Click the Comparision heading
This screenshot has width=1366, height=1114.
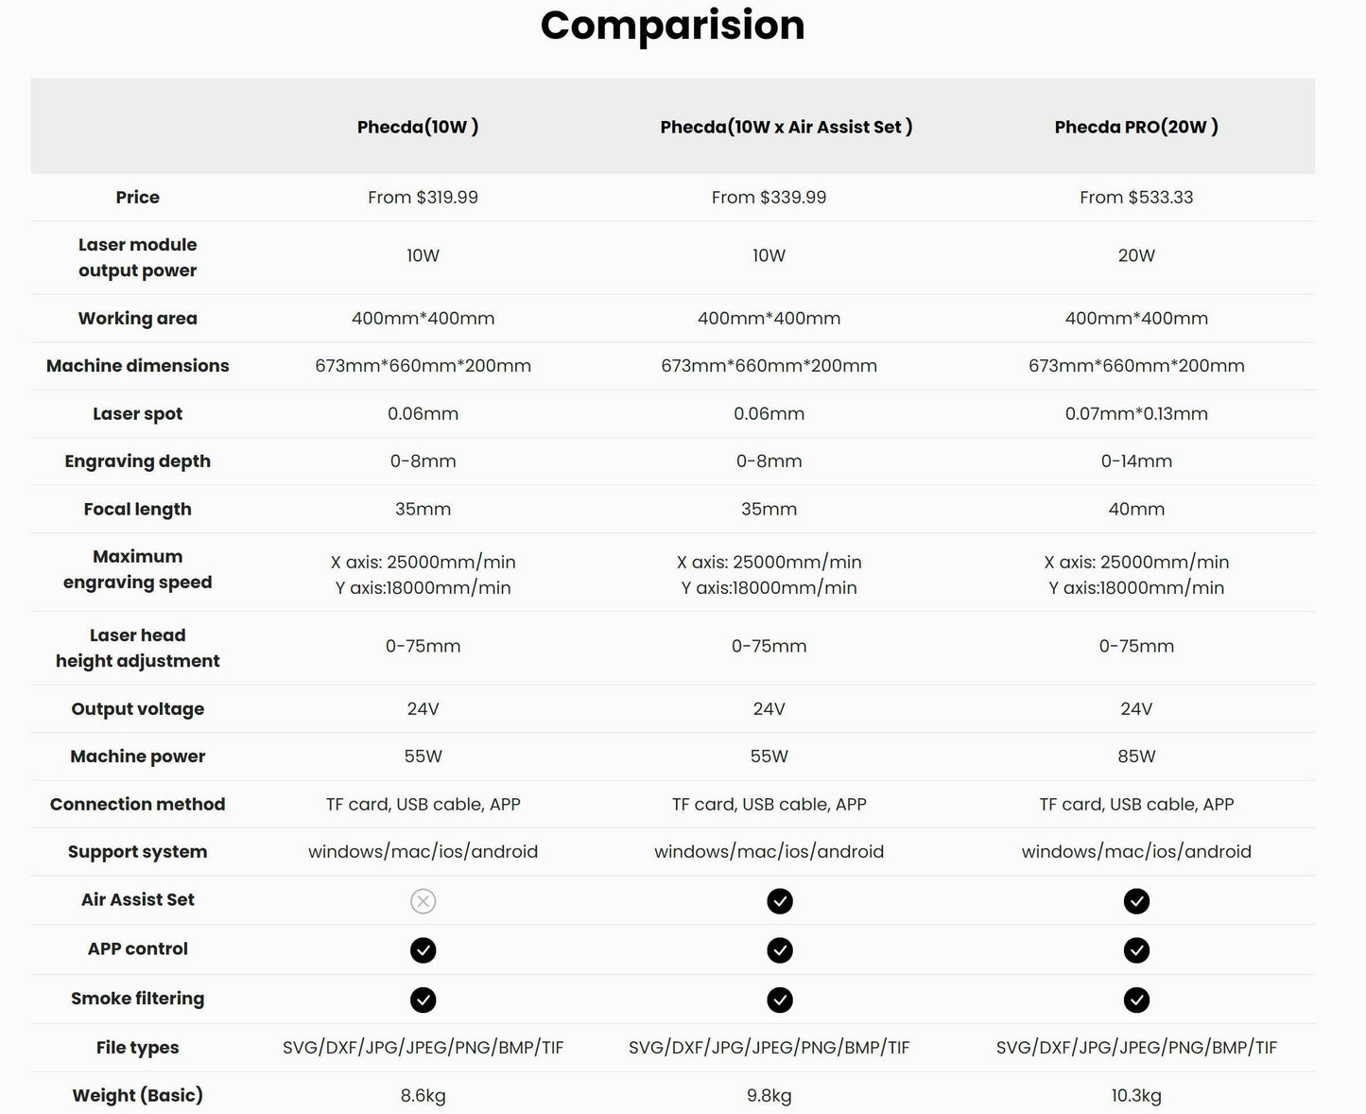[672, 26]
